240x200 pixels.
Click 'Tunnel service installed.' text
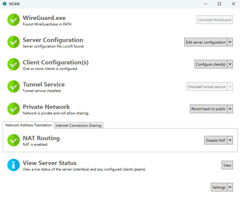pos(42,91)
